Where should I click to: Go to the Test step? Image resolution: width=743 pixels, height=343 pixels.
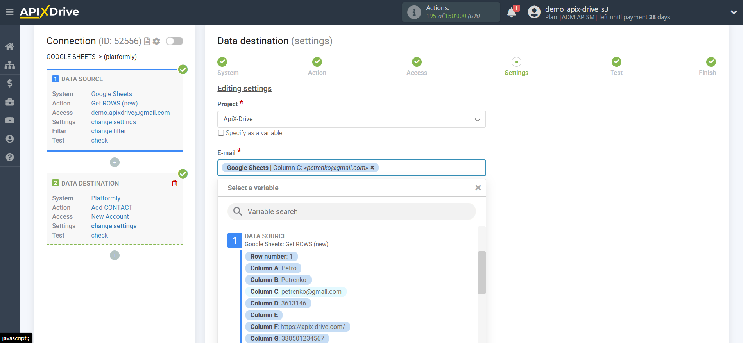coord(616,62)
